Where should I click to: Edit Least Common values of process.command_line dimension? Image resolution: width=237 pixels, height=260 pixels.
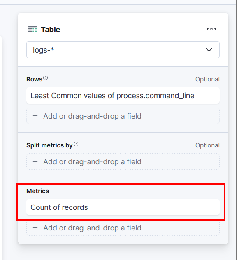coord(123,96)
